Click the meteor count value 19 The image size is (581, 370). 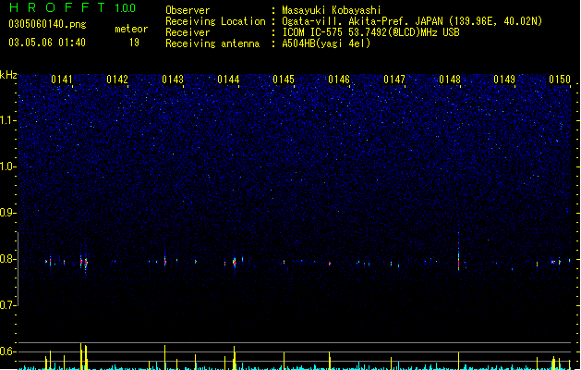click(134, 43)
